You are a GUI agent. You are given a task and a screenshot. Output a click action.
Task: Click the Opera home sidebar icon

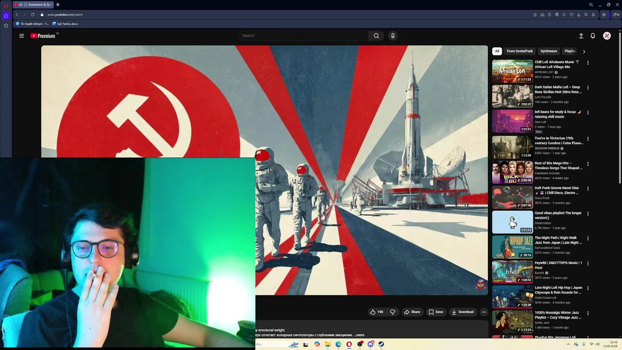click(x=6, y=16)
